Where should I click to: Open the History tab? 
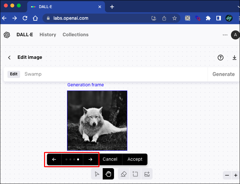click(48, 35)
